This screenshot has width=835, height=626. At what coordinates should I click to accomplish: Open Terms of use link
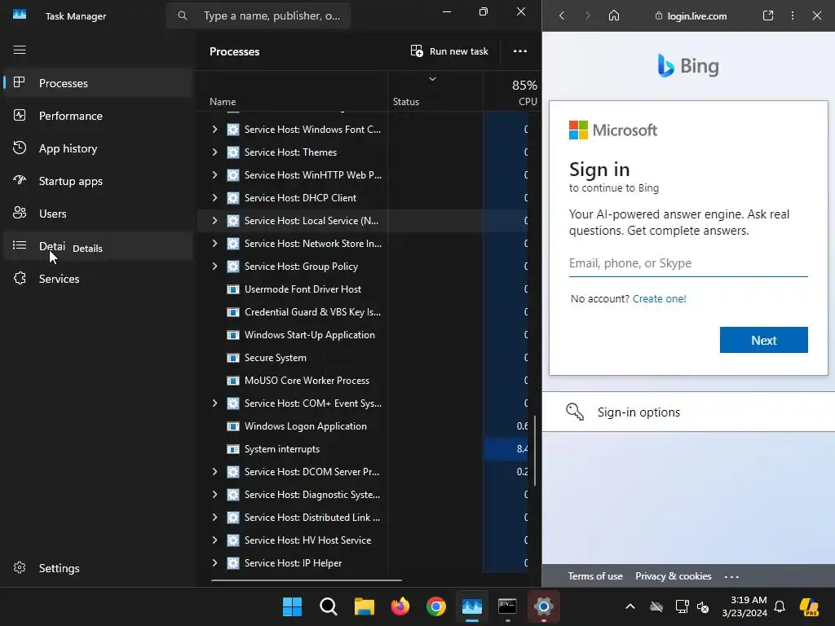coord(594,576)
